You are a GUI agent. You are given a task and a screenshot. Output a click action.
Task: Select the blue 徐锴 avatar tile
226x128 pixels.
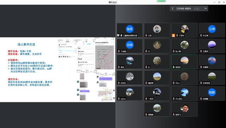tap(129, 45)
